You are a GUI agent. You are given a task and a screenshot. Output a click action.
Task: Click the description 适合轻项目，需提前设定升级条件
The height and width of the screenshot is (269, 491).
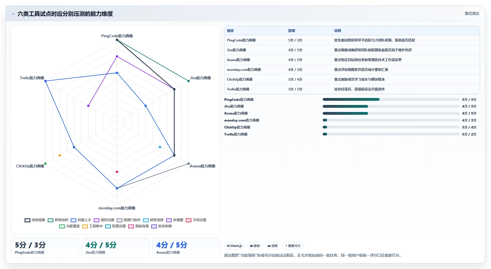tap(359, 89)
